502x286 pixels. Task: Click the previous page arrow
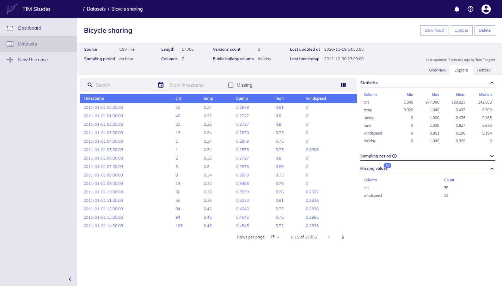point(329,237)
